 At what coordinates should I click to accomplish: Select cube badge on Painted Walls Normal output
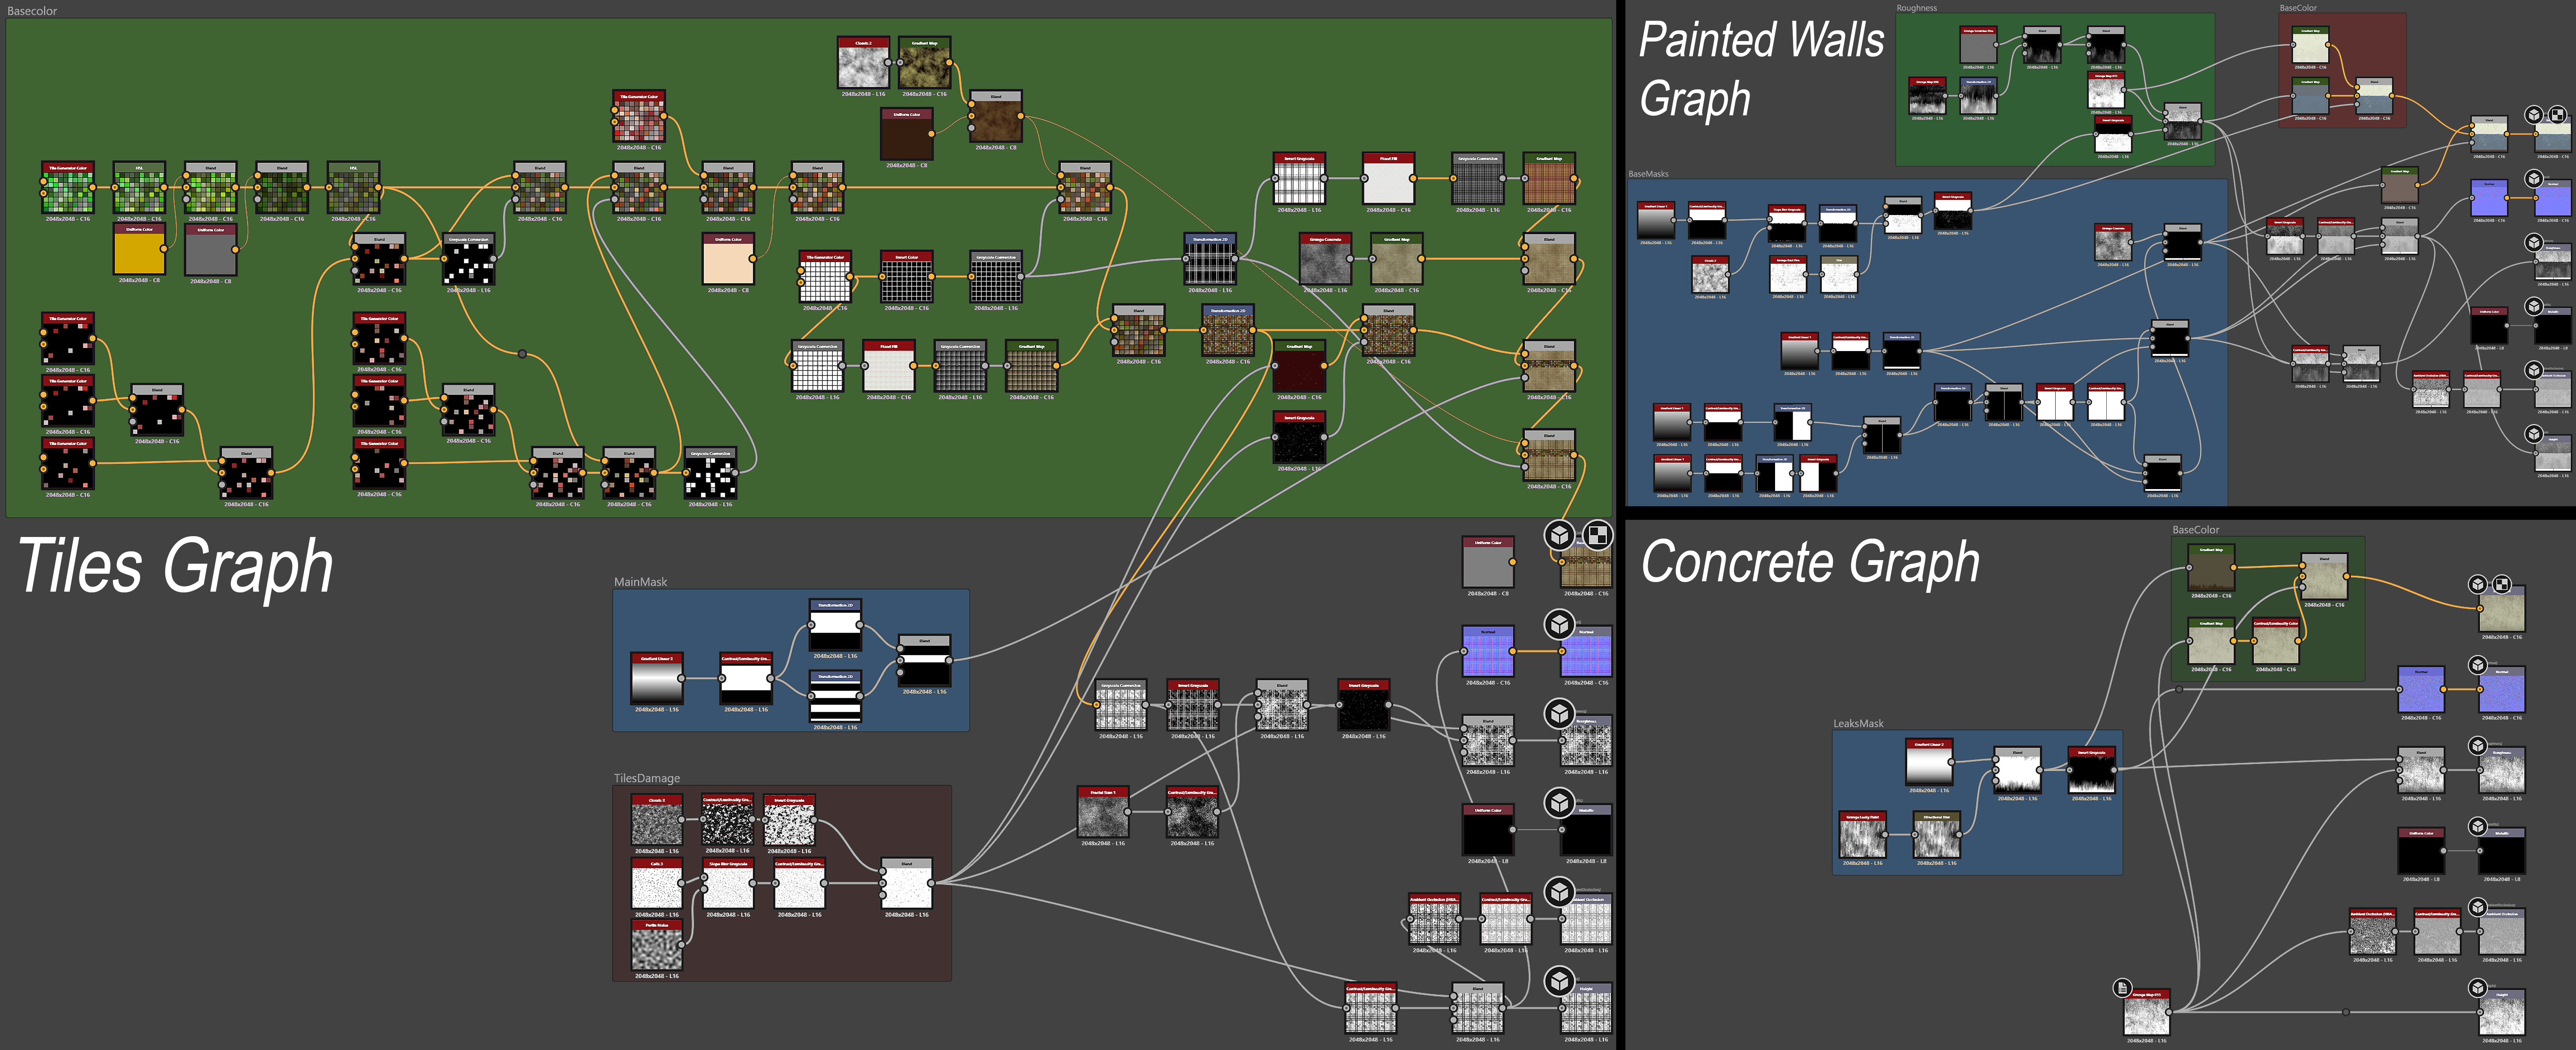pyautogui.click(x=2534, y=179)
